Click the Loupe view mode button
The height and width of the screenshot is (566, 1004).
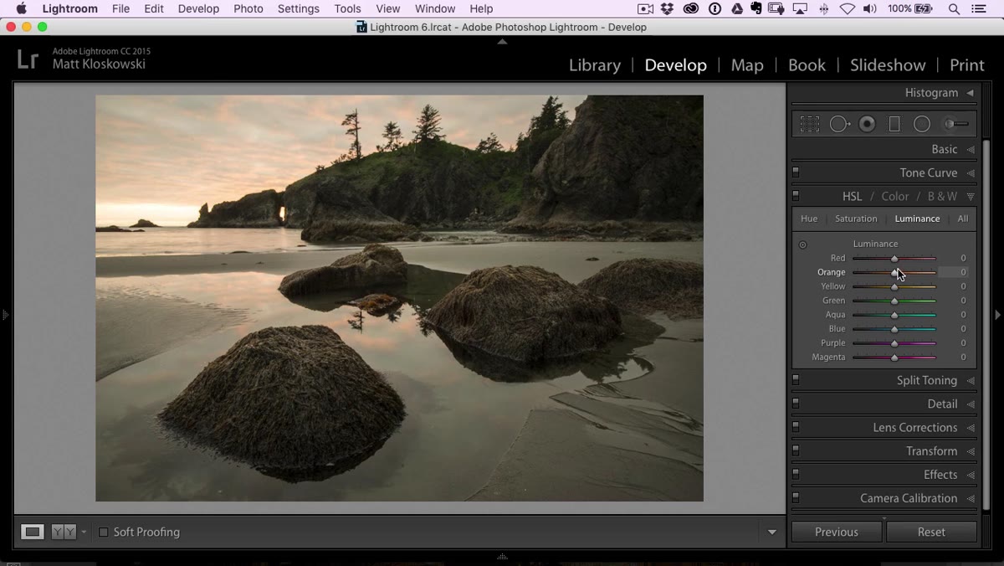coord(33,532)
